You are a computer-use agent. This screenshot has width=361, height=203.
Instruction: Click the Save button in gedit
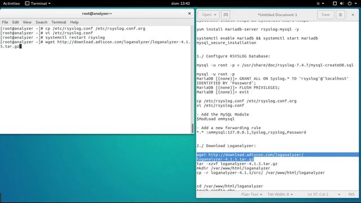[x=325, y=15]
